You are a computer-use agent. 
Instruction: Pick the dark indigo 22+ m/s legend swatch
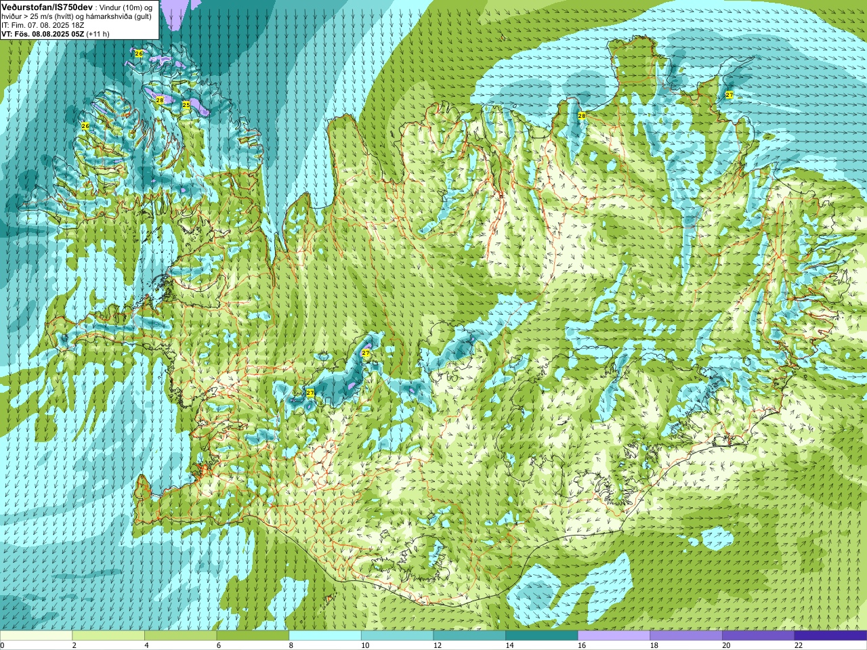830,636
